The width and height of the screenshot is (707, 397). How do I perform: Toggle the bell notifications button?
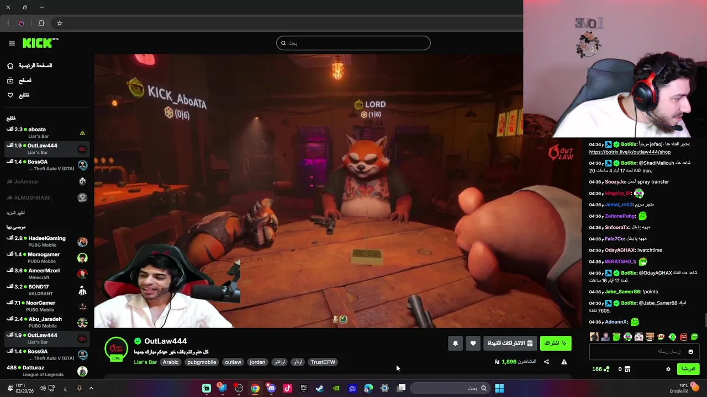point(455,343)
